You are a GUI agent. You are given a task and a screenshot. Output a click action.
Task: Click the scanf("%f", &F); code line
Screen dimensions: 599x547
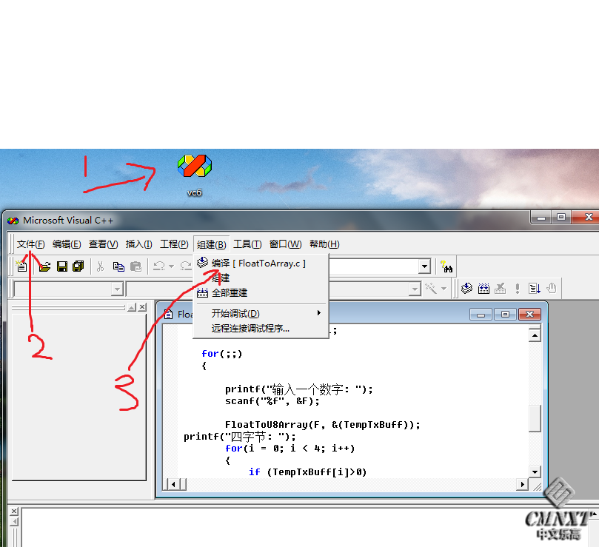point(272,401)
